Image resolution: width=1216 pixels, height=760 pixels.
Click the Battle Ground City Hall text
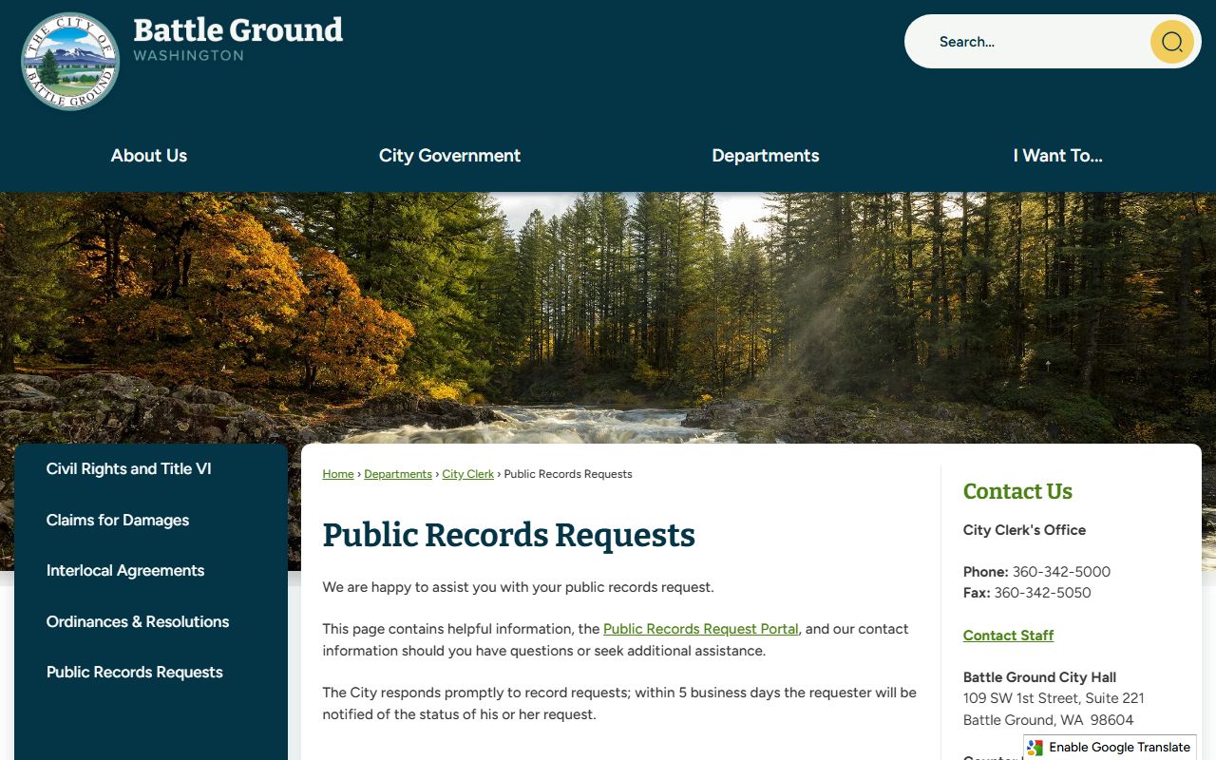coord(1039,677)
